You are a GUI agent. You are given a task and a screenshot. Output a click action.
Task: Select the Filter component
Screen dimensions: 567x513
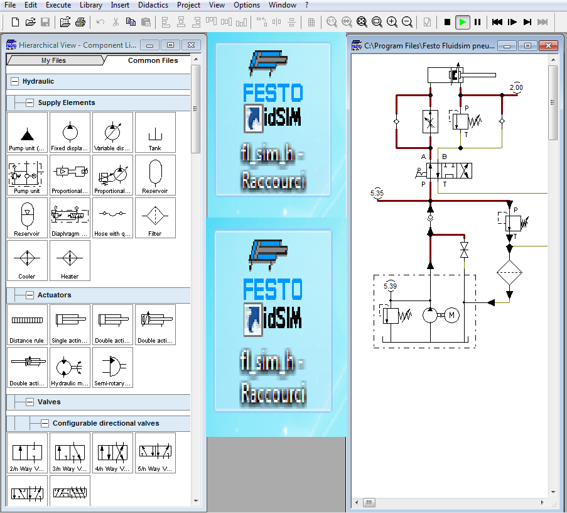pyautogui.click(x=155, y=218)
